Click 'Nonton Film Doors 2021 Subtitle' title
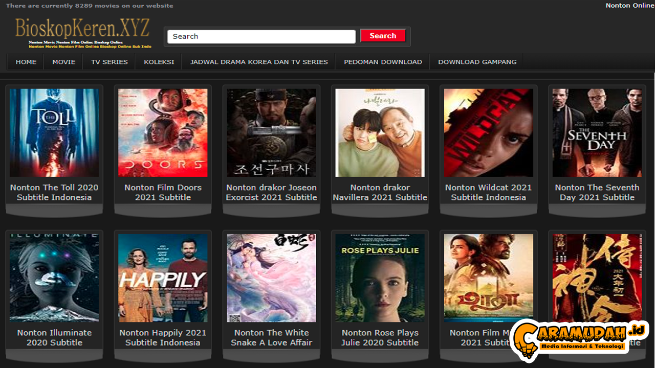Viewport: 655px width, 368px height. point(163,192)
